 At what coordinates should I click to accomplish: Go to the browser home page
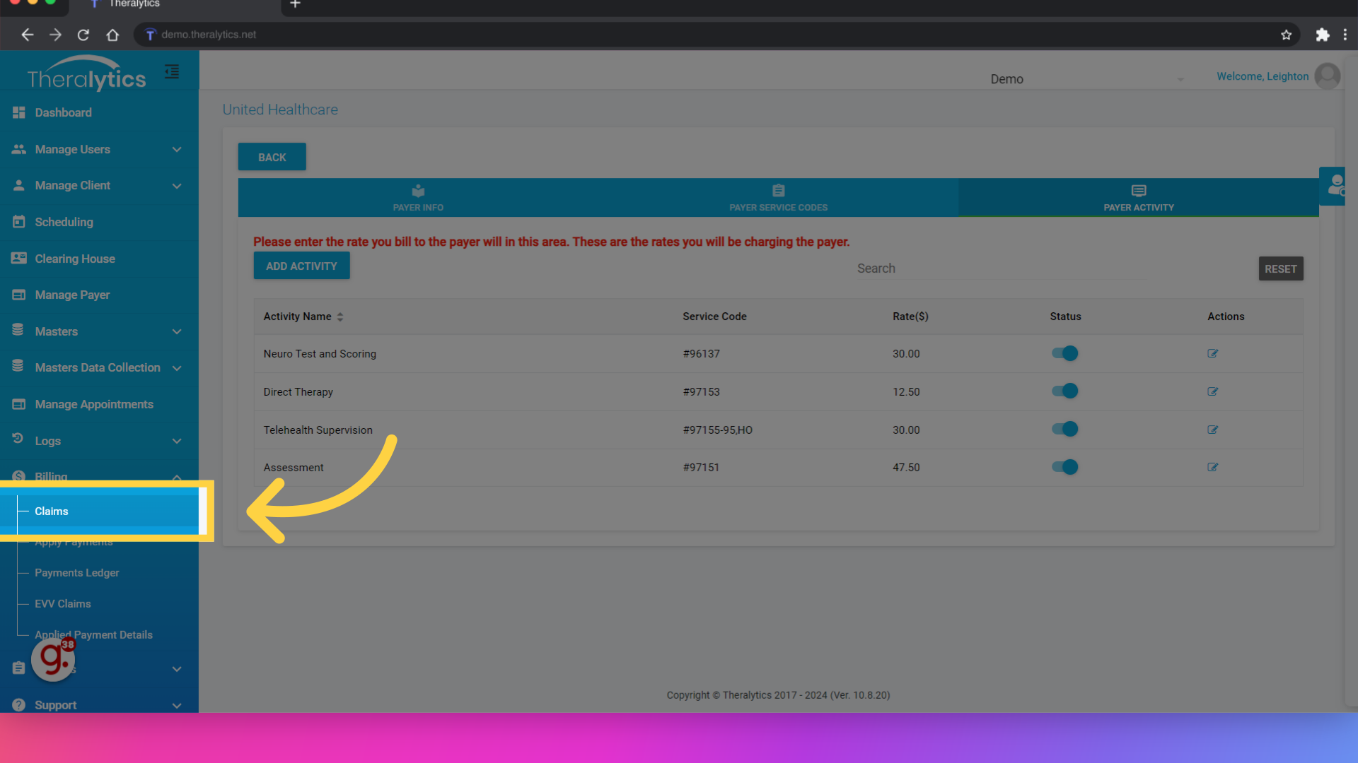point(112,35)
